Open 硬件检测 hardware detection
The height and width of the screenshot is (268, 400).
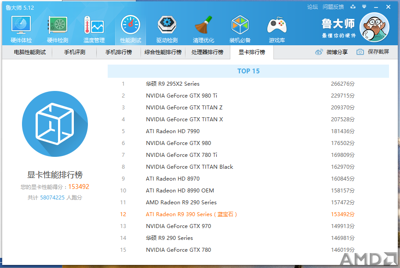(58, 29)
